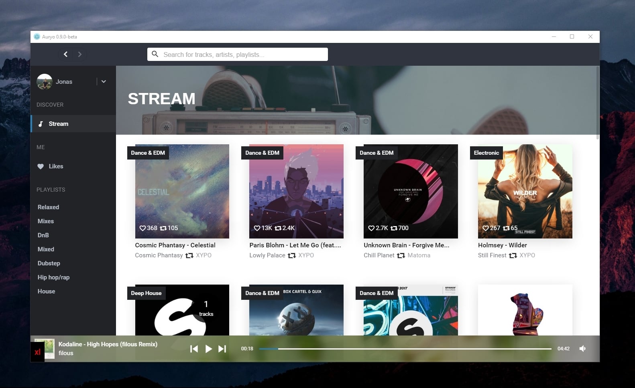
Task: Click repost icon next to Cosmic Phantasy
Action: [189, 255]
